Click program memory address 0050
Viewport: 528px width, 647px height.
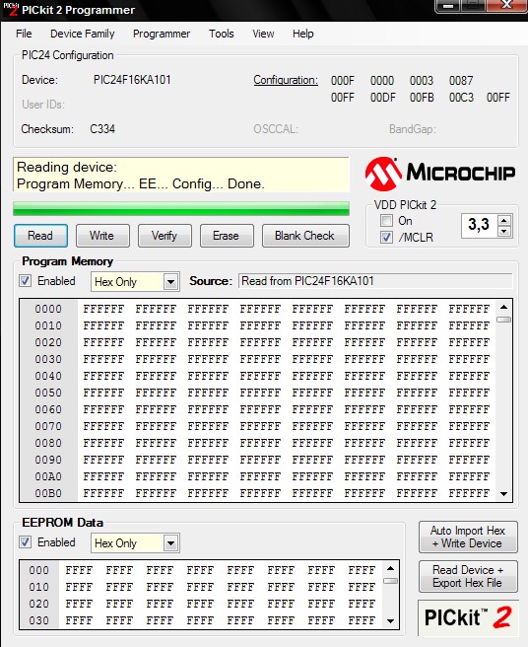pyautogui.click(x=48, y=393)
